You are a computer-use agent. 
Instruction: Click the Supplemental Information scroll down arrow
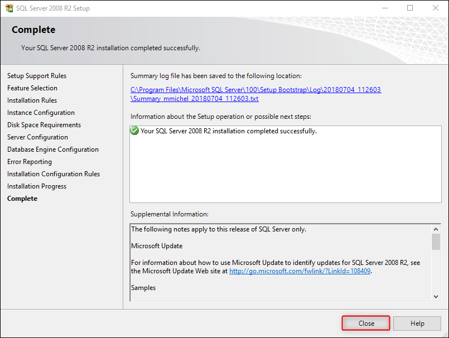436,297
